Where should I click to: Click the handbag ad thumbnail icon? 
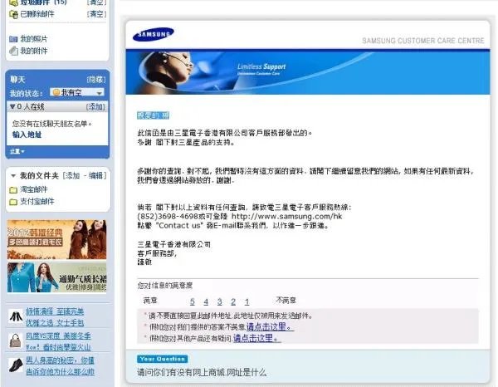tap(16, 341)
